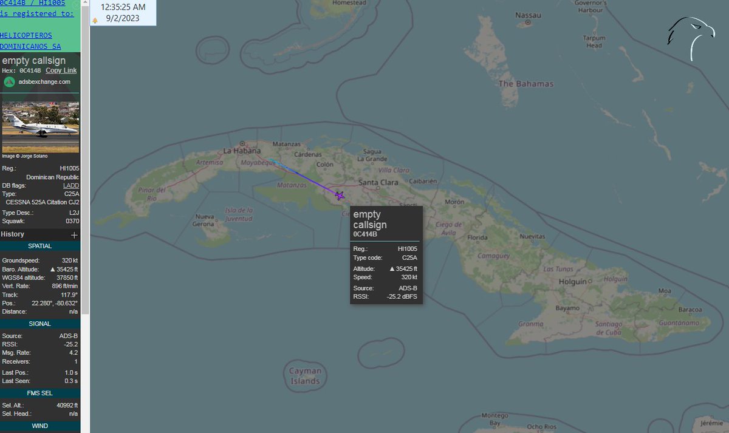Click the adsbexchange.com logo icon

(x=9, y=81)
